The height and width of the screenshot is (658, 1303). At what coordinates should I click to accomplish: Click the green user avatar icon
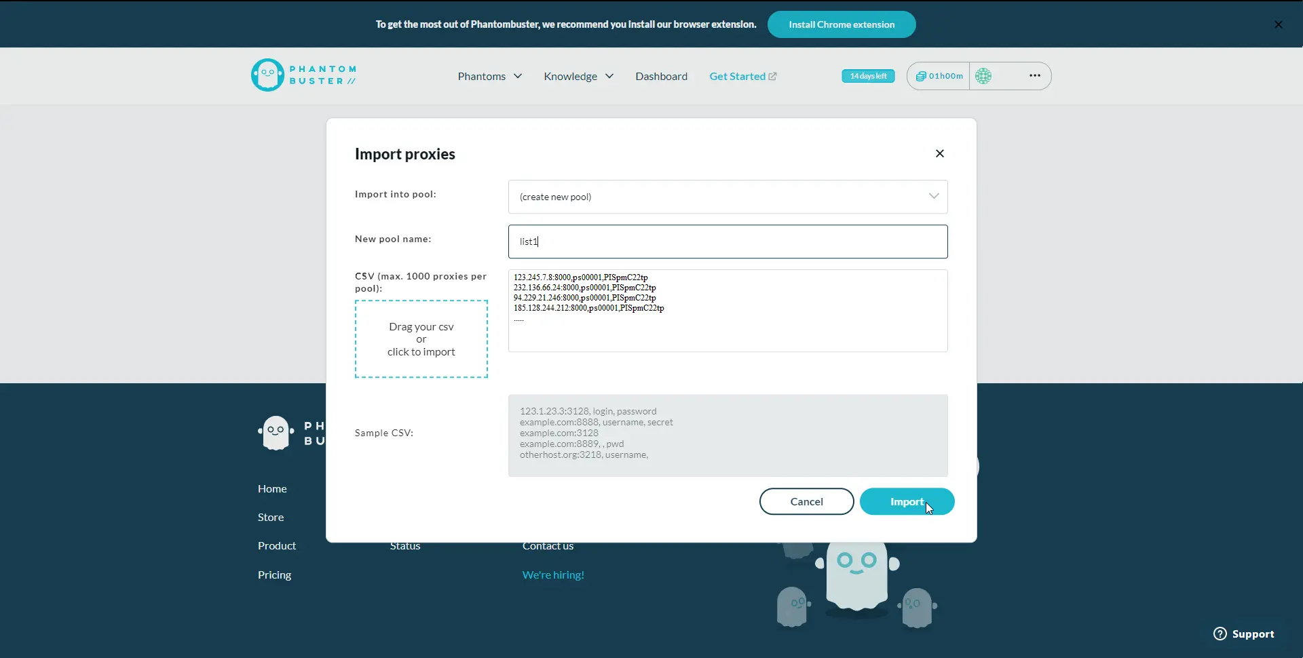tap(983, 76)
